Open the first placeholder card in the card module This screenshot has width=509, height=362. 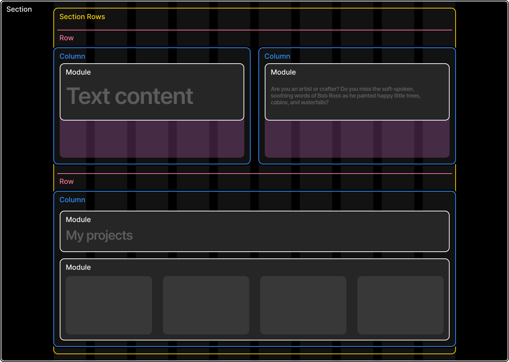point(109,305)
